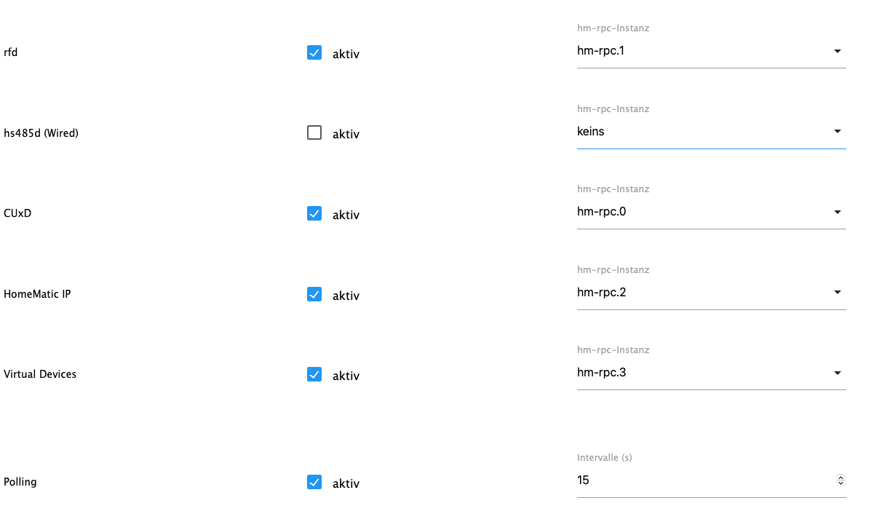Click the 'aktiv' text in Polling row

[x=346, y=483]
